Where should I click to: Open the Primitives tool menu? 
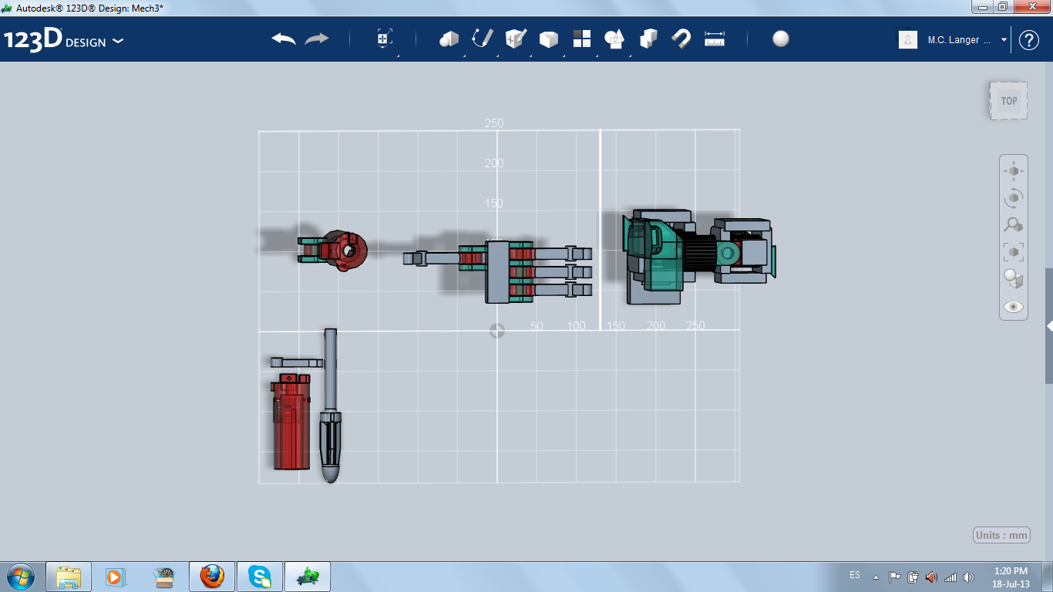pos(449,39)
